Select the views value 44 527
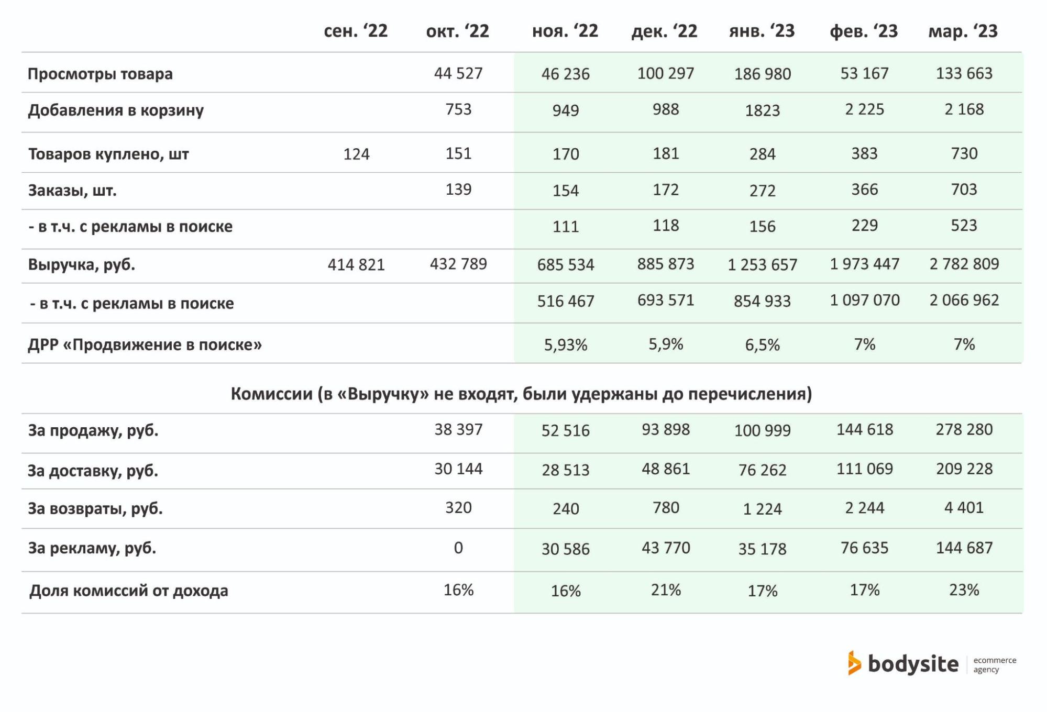The height and width of the screenshot is (712, 1047). [458, 73]
